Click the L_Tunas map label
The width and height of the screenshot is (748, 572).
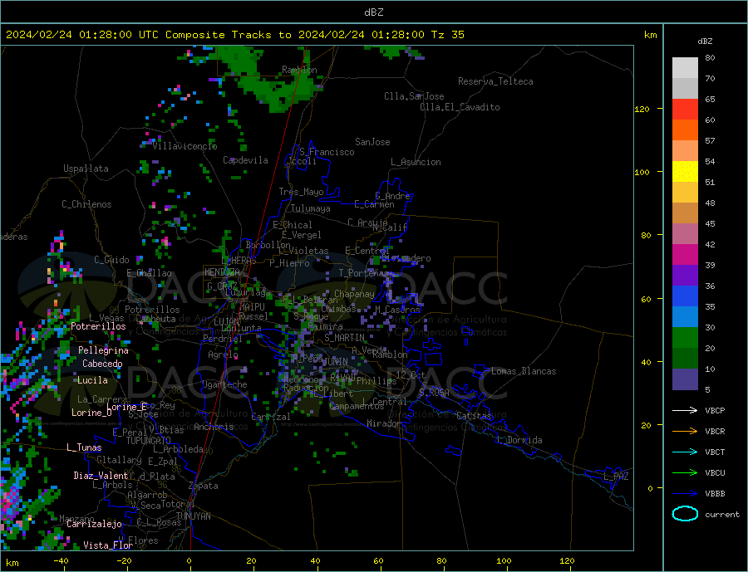point(84,447)
